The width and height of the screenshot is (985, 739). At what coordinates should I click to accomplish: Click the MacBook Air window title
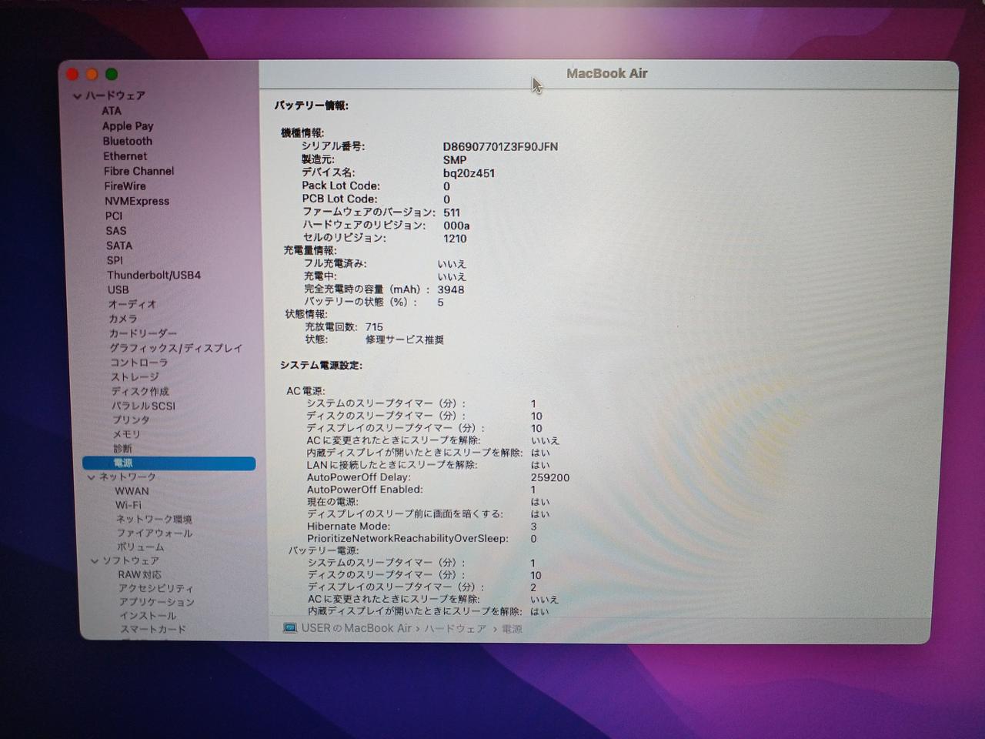click(x=607, y=74)
